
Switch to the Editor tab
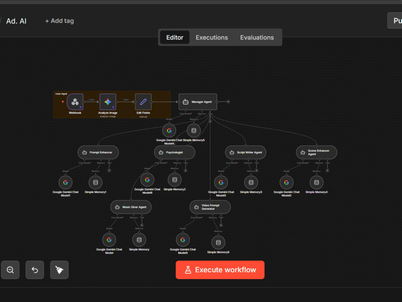pos(175,37)
